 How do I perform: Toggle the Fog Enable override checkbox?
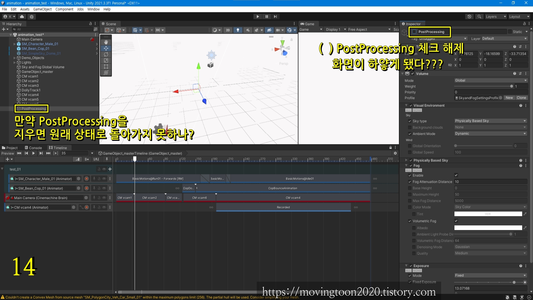pyautogui.click(x=410, y=176)
